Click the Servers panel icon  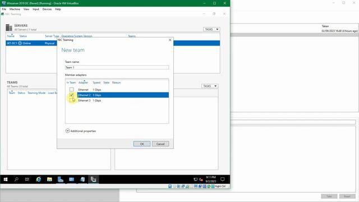point(9,27)
